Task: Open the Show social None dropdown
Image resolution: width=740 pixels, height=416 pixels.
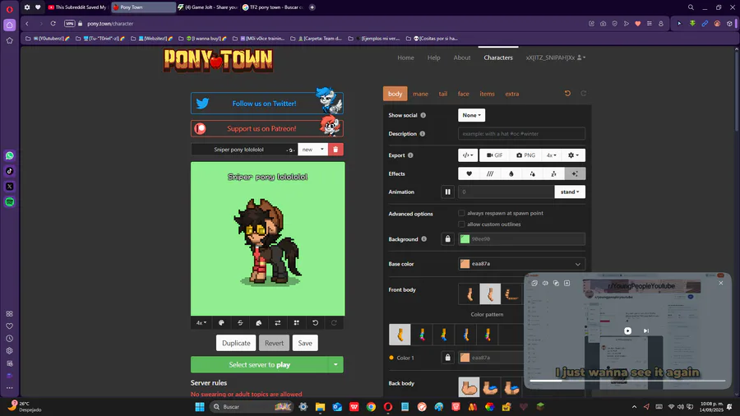Action: tap(471, 115)
